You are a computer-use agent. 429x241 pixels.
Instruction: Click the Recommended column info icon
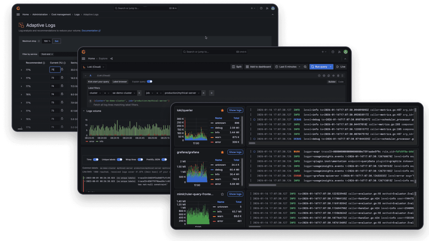[x=44, y=63]
